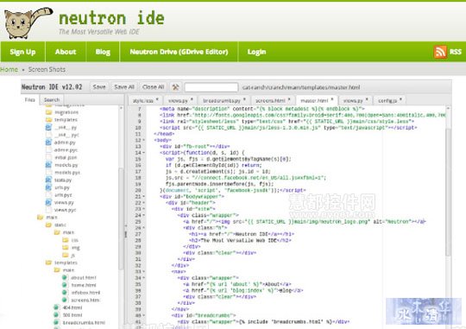
Task: Click the Sign Up nav link
Action: pos(22,52)
